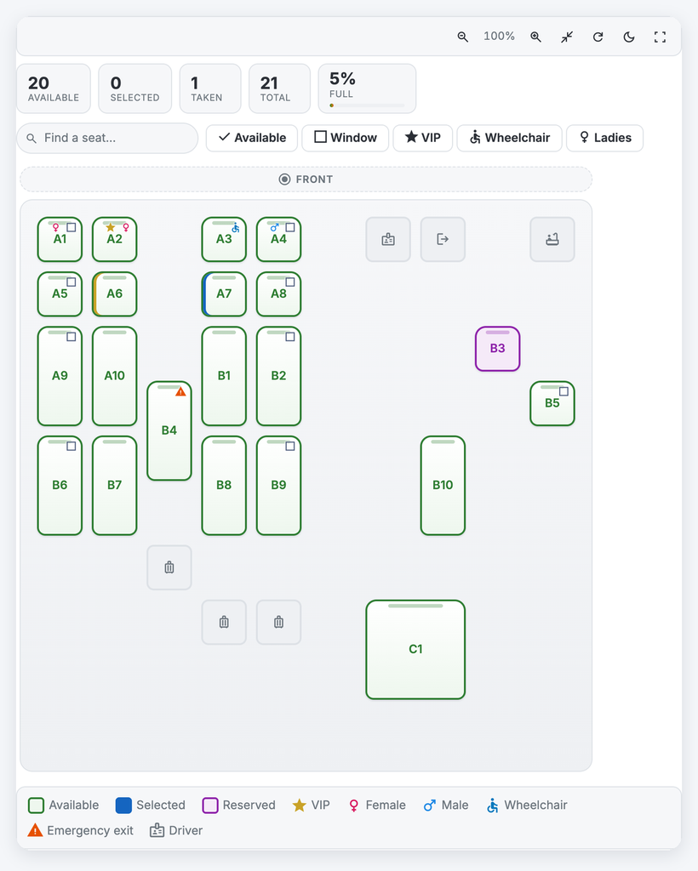Enter fullscreen with the corner brackets icon
This screenshot has height=871, width=698.
point(660,37)
